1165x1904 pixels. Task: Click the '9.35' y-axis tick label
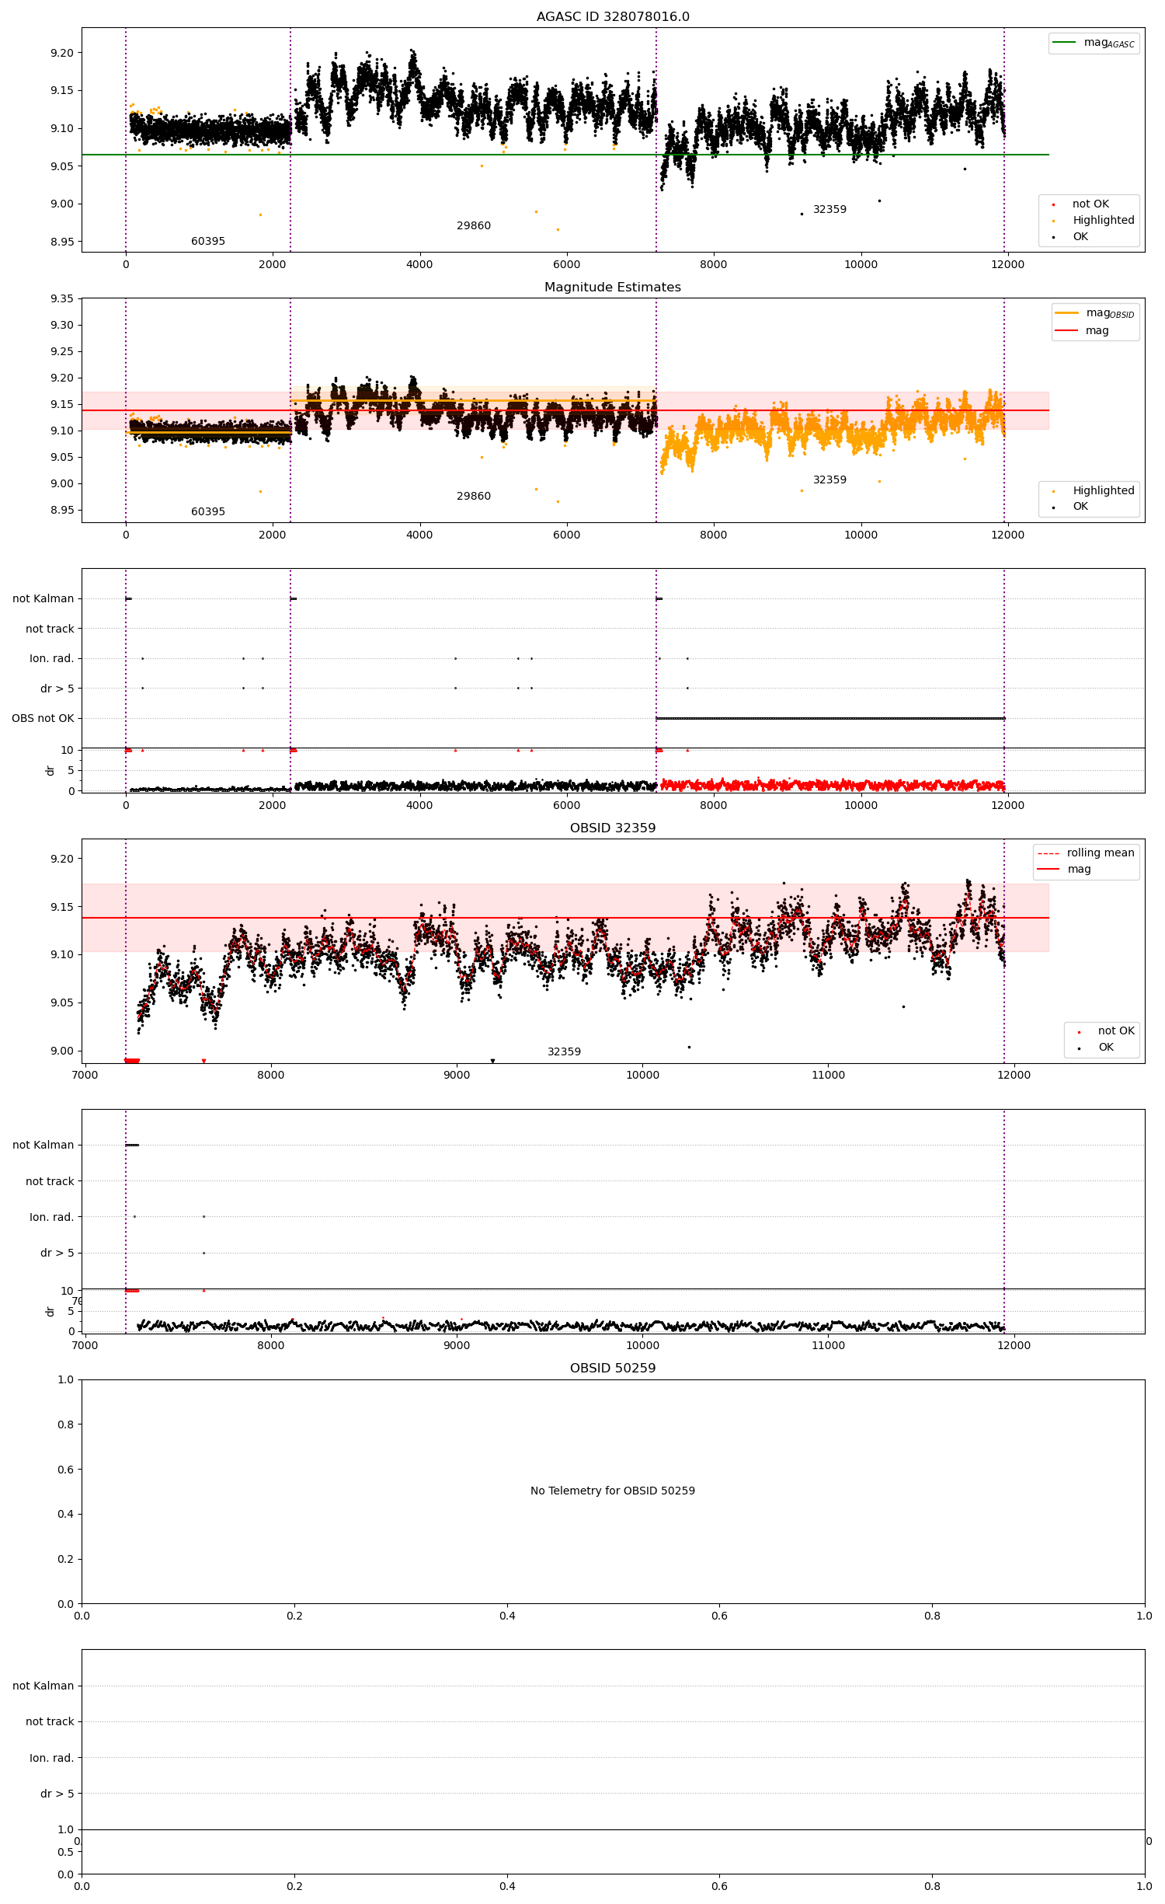62,298
